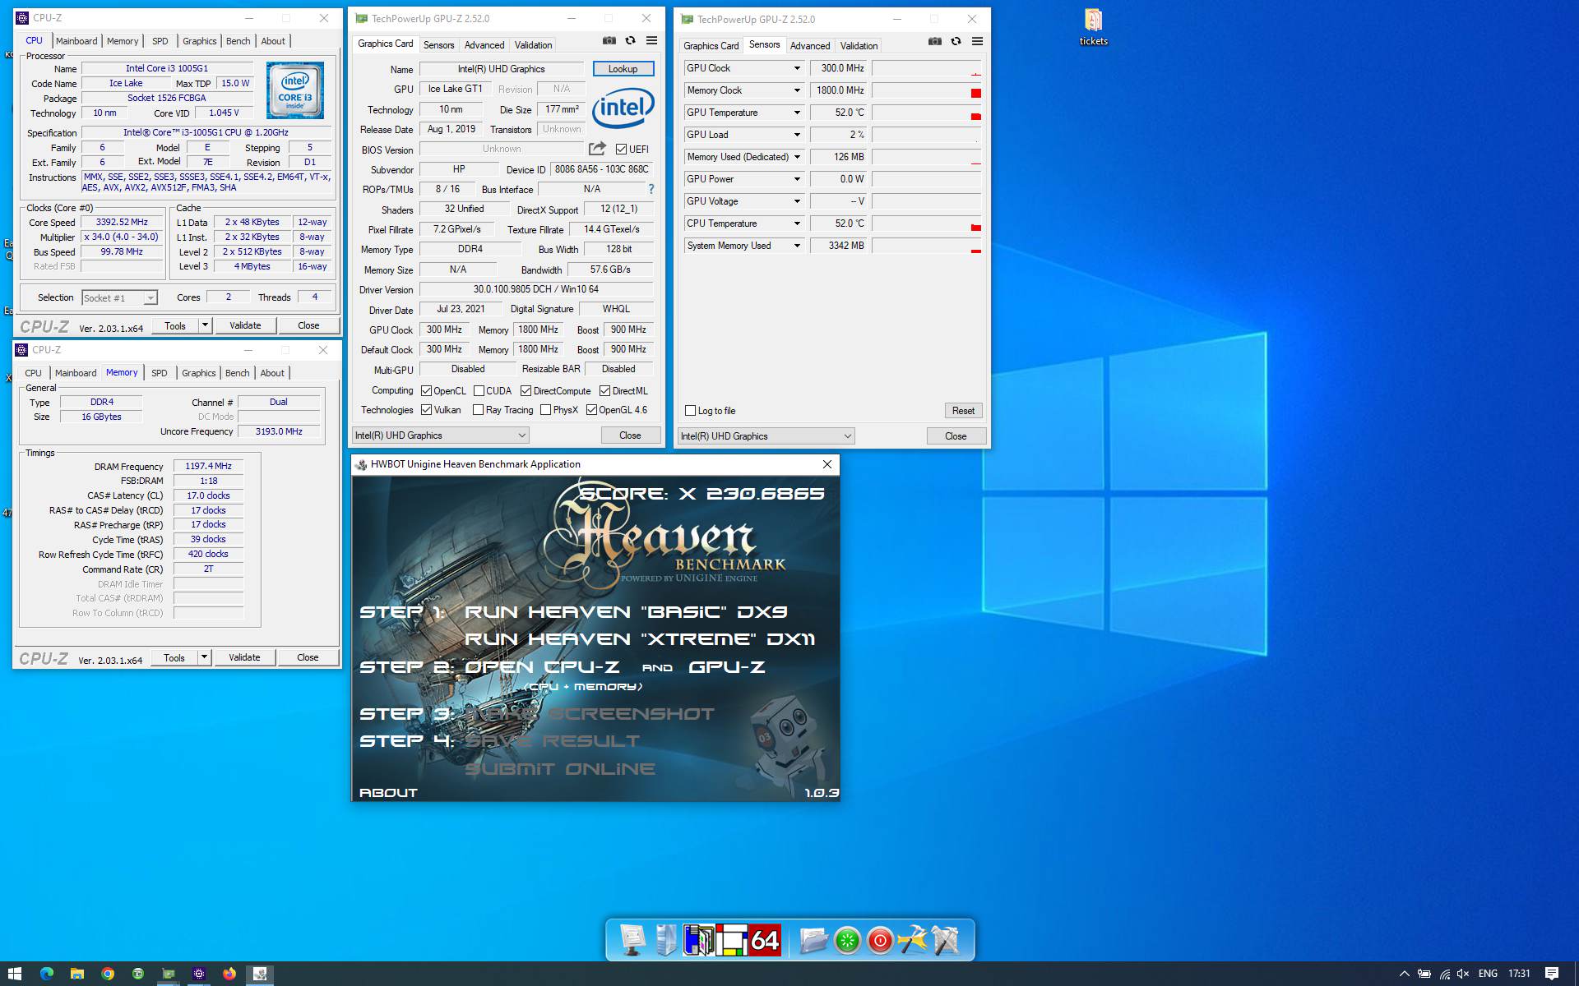Click the red power icon in the dock

[x=880, y=940]
